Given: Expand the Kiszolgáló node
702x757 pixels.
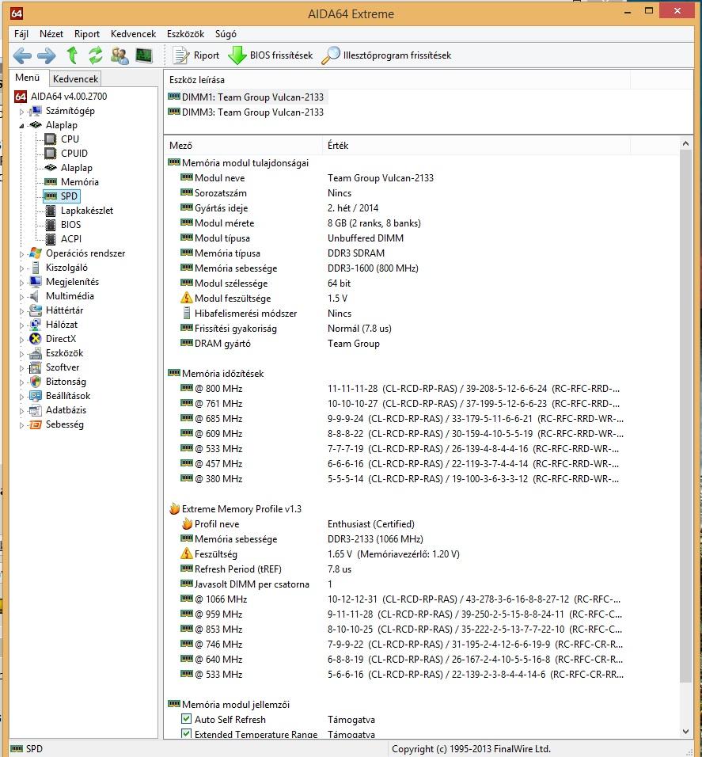Looking at the screenshot, I should [x=21, y=268].
